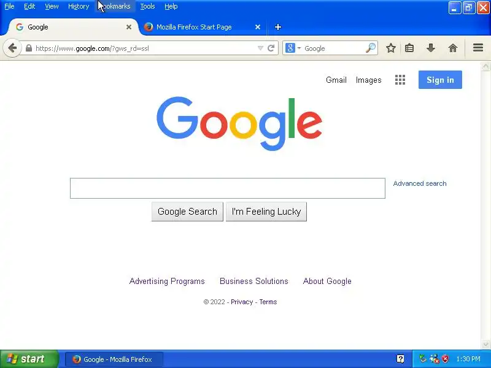Open the About Google link
The height and width of the screenshot is (368, 491).
pyautogui.click(x=327, y=281)
